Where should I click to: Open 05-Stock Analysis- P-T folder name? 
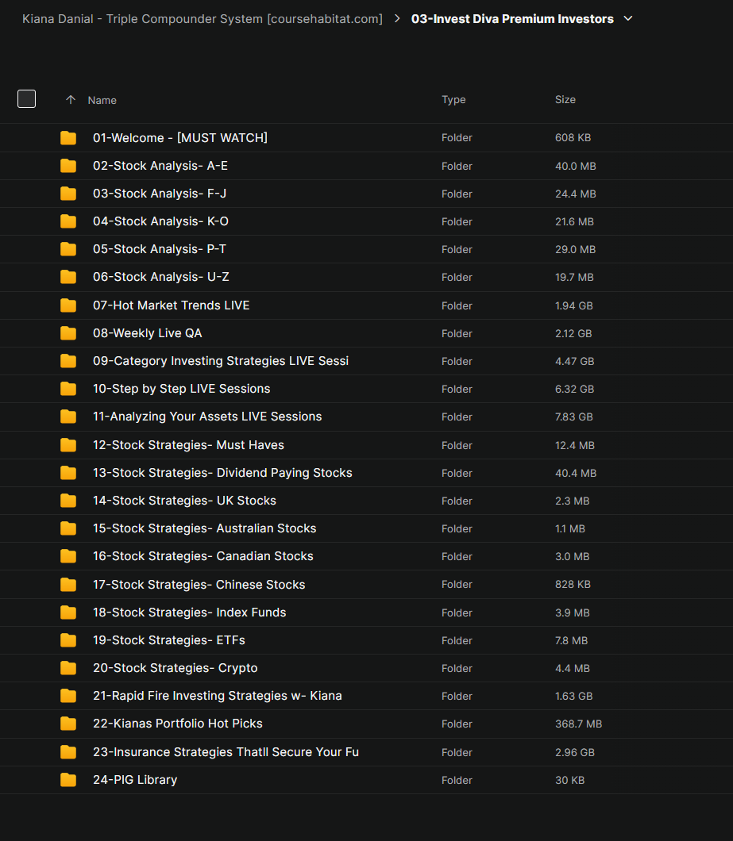point(160,249)
